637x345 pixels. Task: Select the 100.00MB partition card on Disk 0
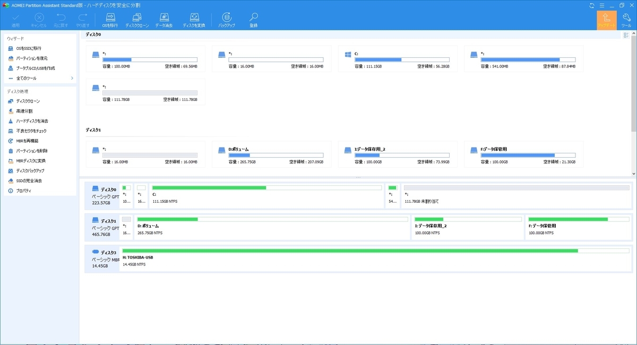point(145,59)
